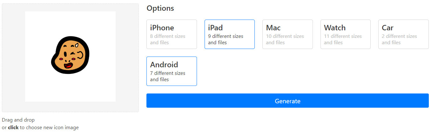Click "7 different sizes" under Android
This screenshot has width=432, height=132.
pyautogui.click(x=167, y=73)
